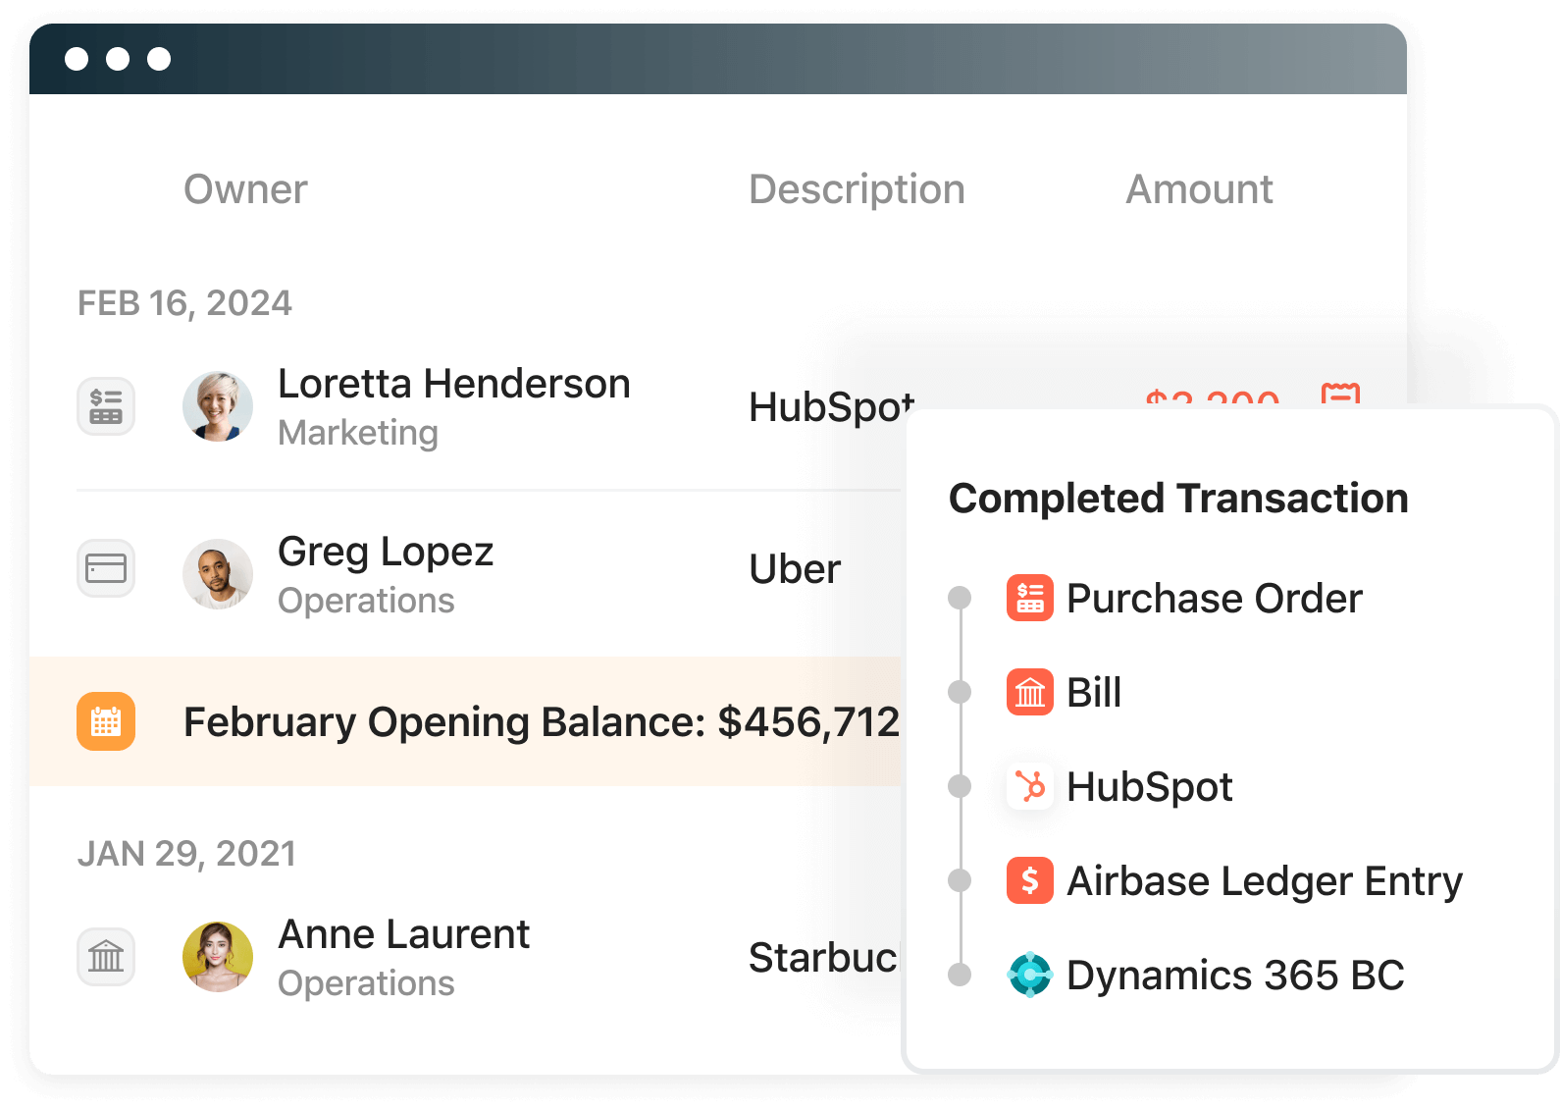Open Anne Laurent's avatar photo

tap(218, 957)
